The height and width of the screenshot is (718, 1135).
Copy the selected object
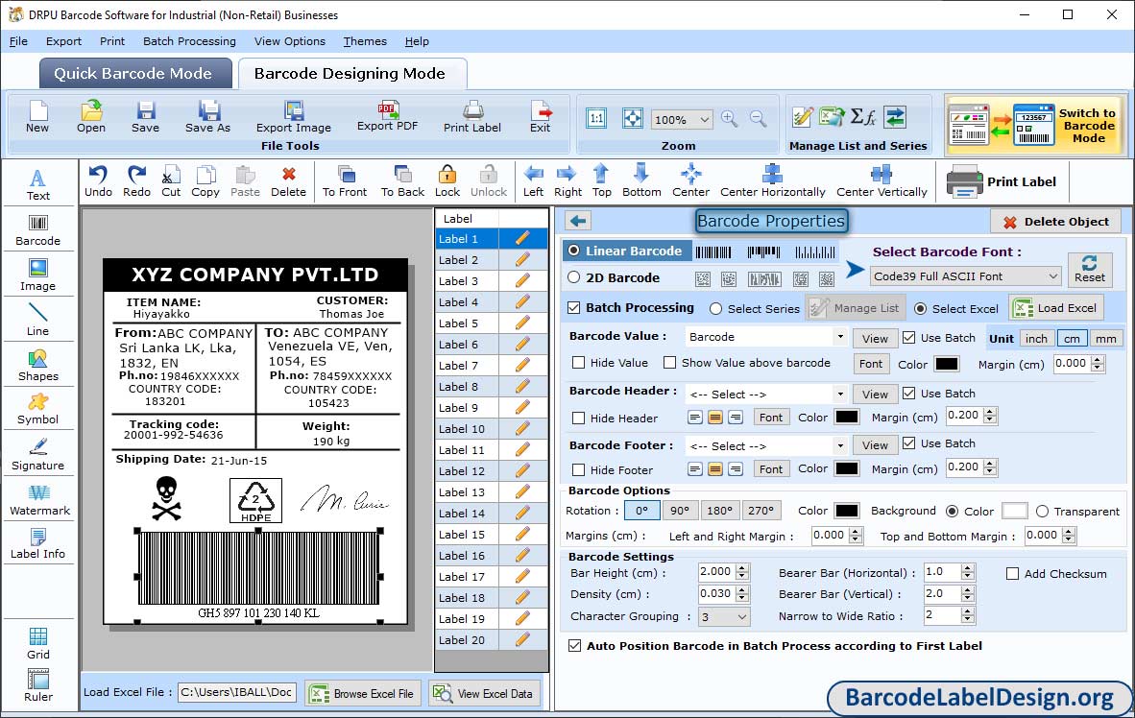(205, 181)
